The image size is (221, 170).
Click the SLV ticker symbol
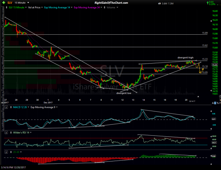click(x=10, y=3)
